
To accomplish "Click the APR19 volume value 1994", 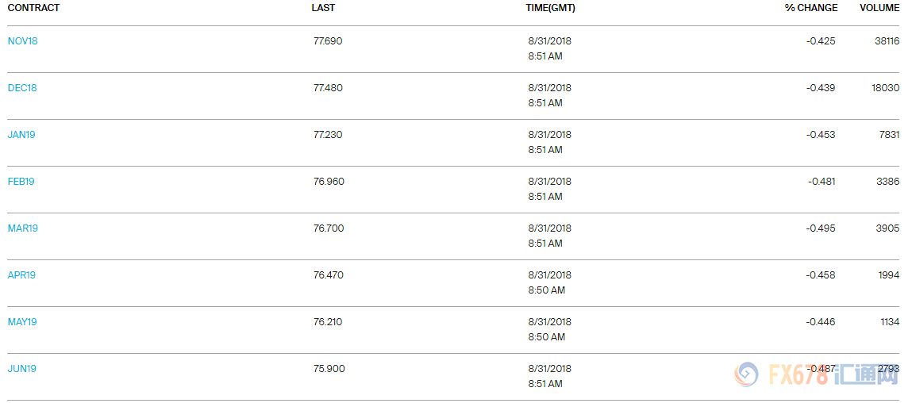I will click(889, 275).
